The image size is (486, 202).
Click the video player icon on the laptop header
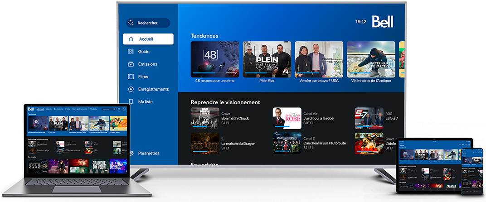pyautogui.click(x=124, y=109)
